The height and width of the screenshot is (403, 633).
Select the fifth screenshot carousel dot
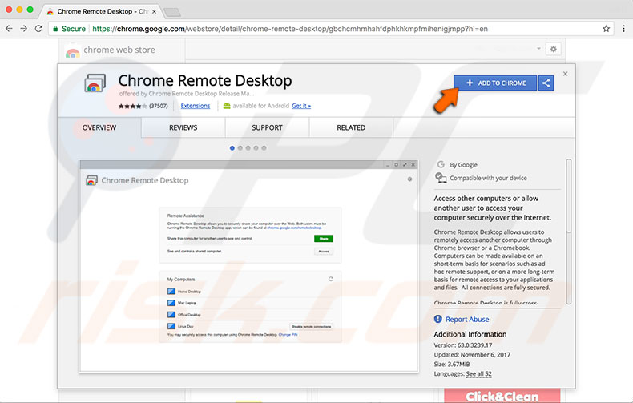coord(264,148)
